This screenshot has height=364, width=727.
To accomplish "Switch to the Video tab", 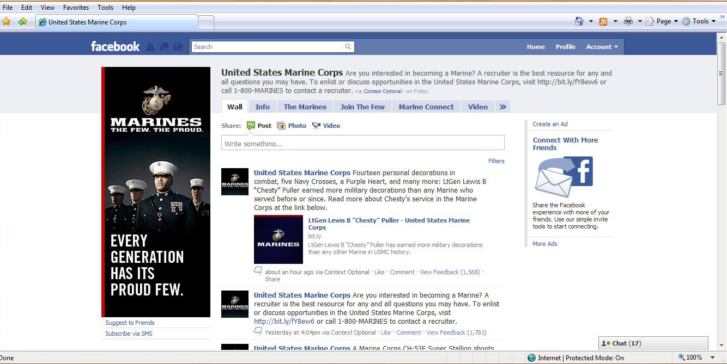I will coord(478,107).
